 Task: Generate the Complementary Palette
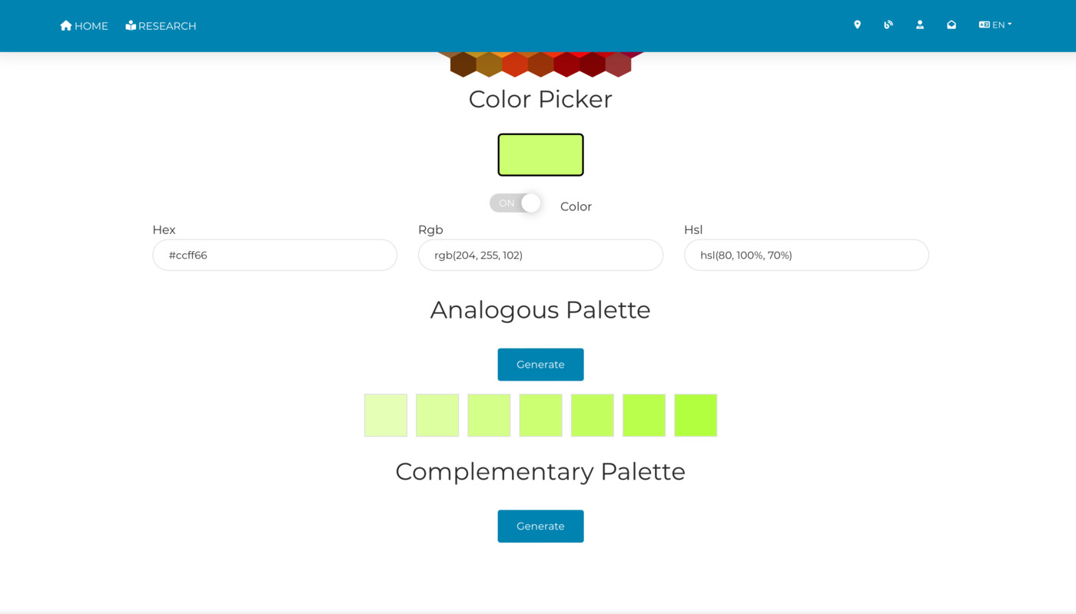pyautogui.click(x=540, y=527)
